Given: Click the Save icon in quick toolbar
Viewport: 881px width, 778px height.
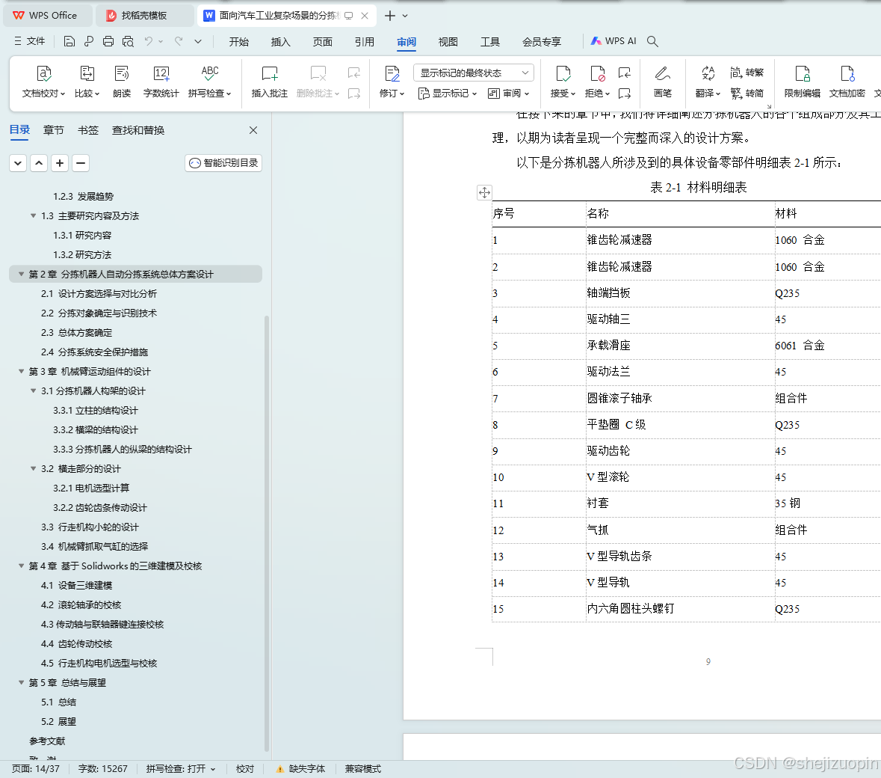Looking at the screenshot, I should 69,41.
